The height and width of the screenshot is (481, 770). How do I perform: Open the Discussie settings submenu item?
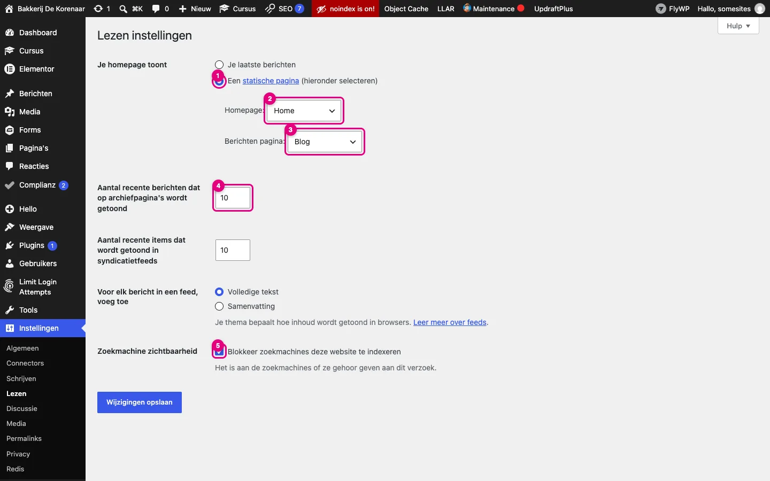[22, 408]
